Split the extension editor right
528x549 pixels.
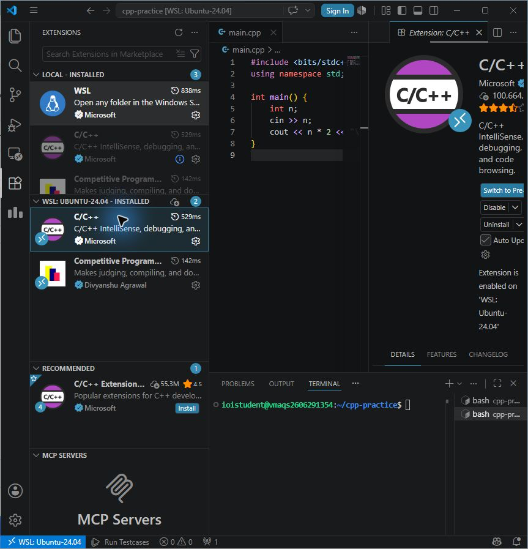(497, 32)
